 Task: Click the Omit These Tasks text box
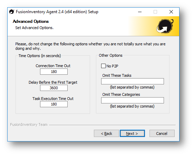[133, 81]
